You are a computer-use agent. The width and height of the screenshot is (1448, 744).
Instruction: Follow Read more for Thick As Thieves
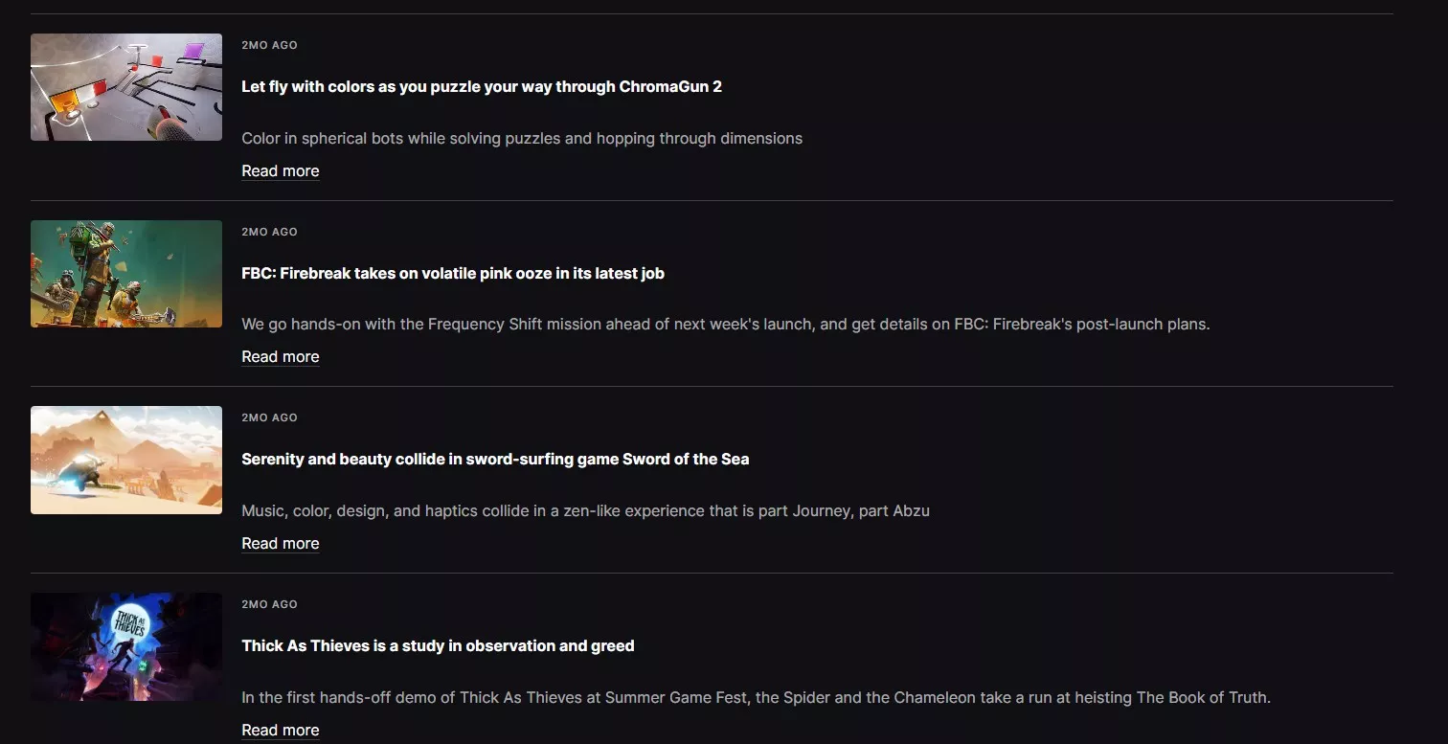pyautogui.click(x=280, y=730)
